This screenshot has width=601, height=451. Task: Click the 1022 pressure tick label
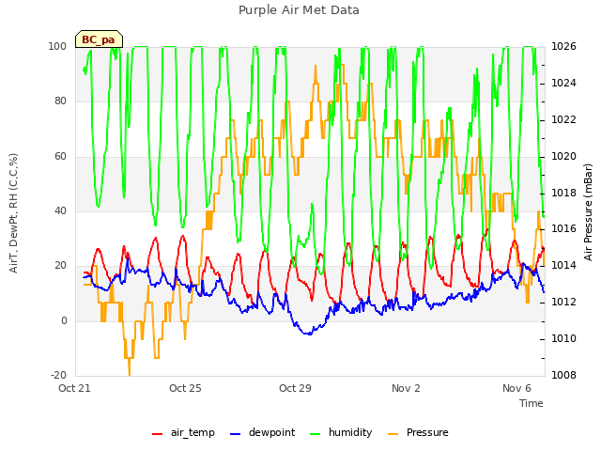pyautogui.click(x=563, y=119)
